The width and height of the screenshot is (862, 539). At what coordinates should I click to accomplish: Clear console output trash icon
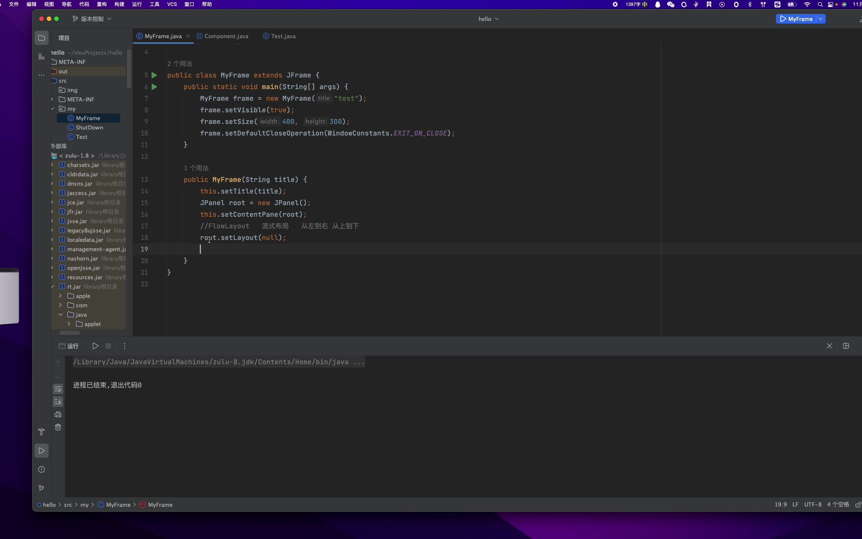coord(58,427)
